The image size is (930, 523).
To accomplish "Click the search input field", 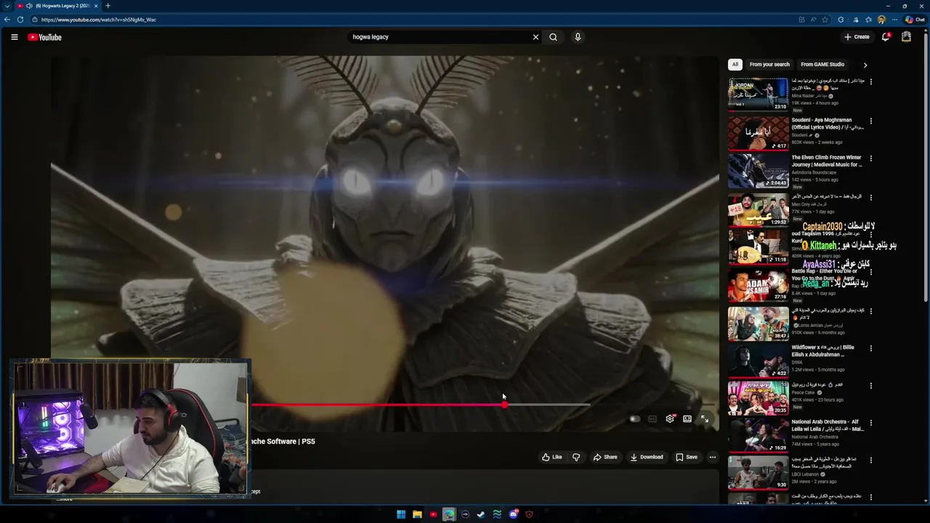I will (440, 37).
